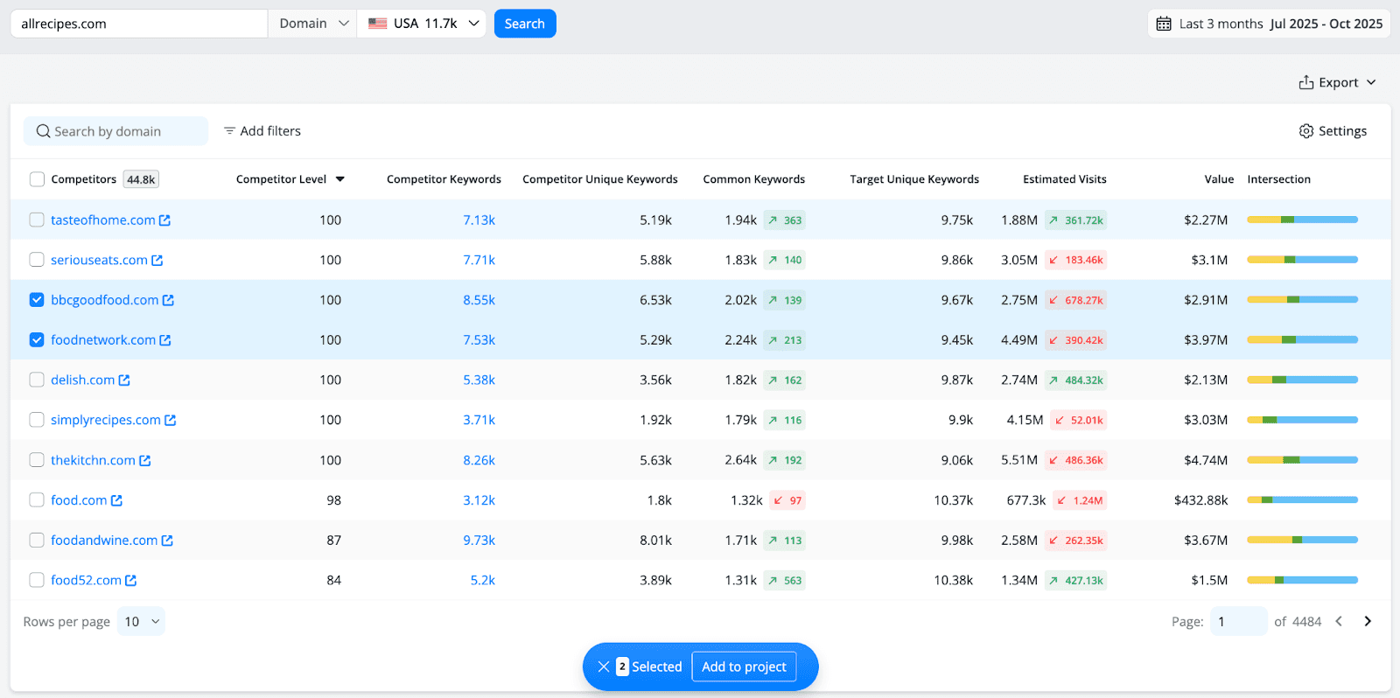This screenshot has height=698, width=1400.
Task: Click simplyrecipes.com intersection bar
Action: [x=1302, y=421]
